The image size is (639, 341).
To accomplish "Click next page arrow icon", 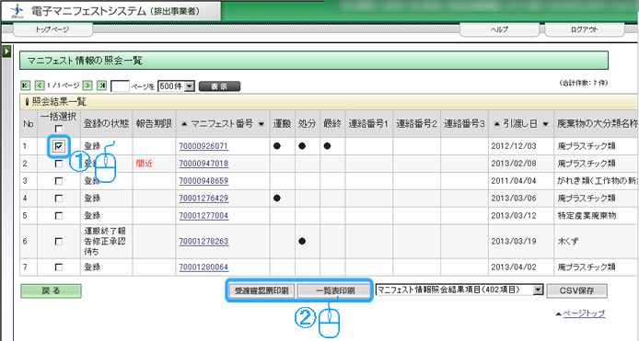I will tap(87, 85).
